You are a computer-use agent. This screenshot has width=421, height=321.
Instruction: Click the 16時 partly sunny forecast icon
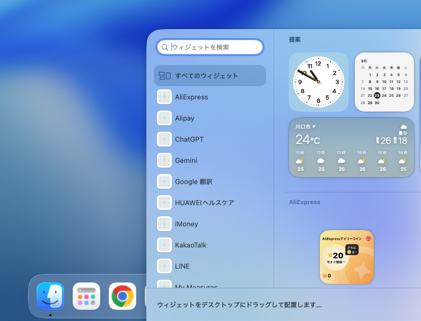coord(403,161)
